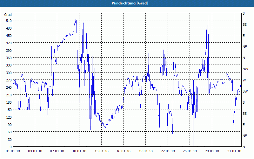
Task: Click the upper NE compass label near 390
Action: [x=244, y=47]
